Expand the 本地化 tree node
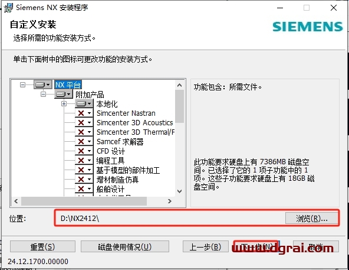 coord(64,104)
